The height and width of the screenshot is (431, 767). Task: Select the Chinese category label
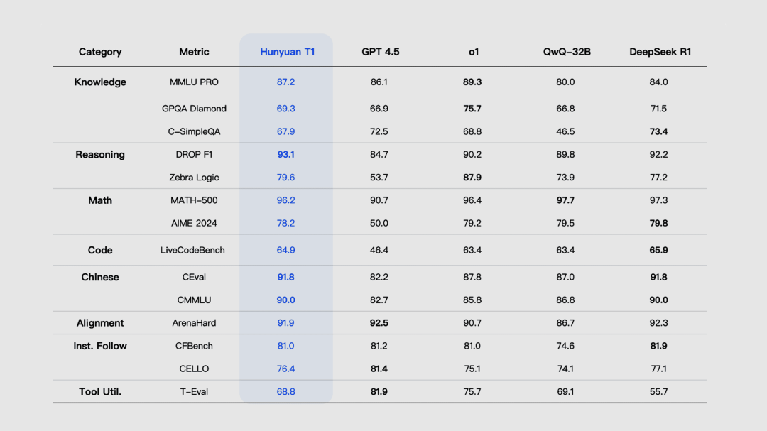100,278
